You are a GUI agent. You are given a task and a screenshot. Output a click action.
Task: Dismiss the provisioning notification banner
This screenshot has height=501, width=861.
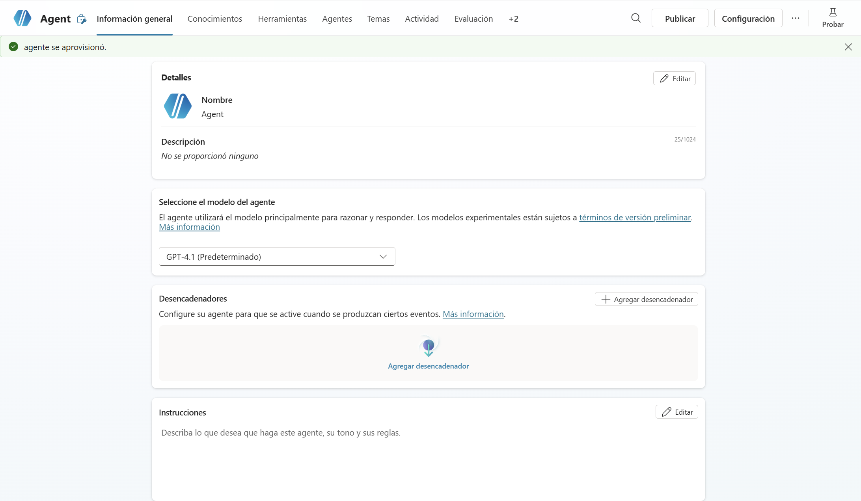848,47
